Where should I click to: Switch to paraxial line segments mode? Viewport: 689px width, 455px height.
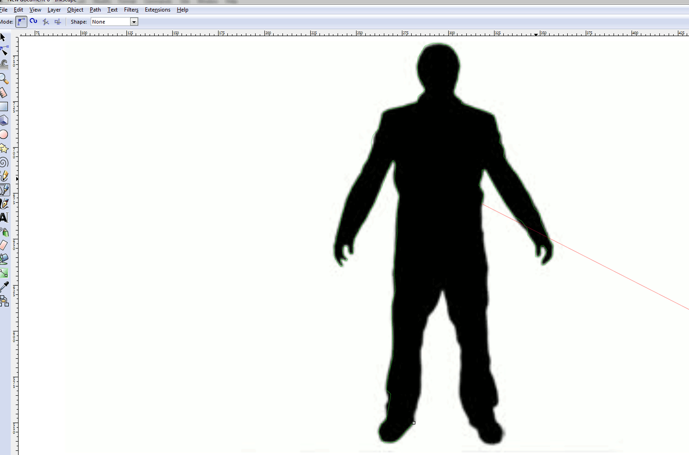tap(57, 22)
